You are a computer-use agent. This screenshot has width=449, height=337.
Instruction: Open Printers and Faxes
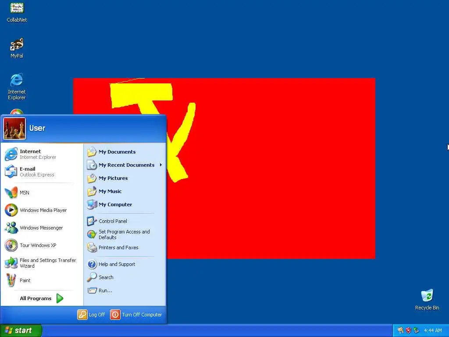125,247
